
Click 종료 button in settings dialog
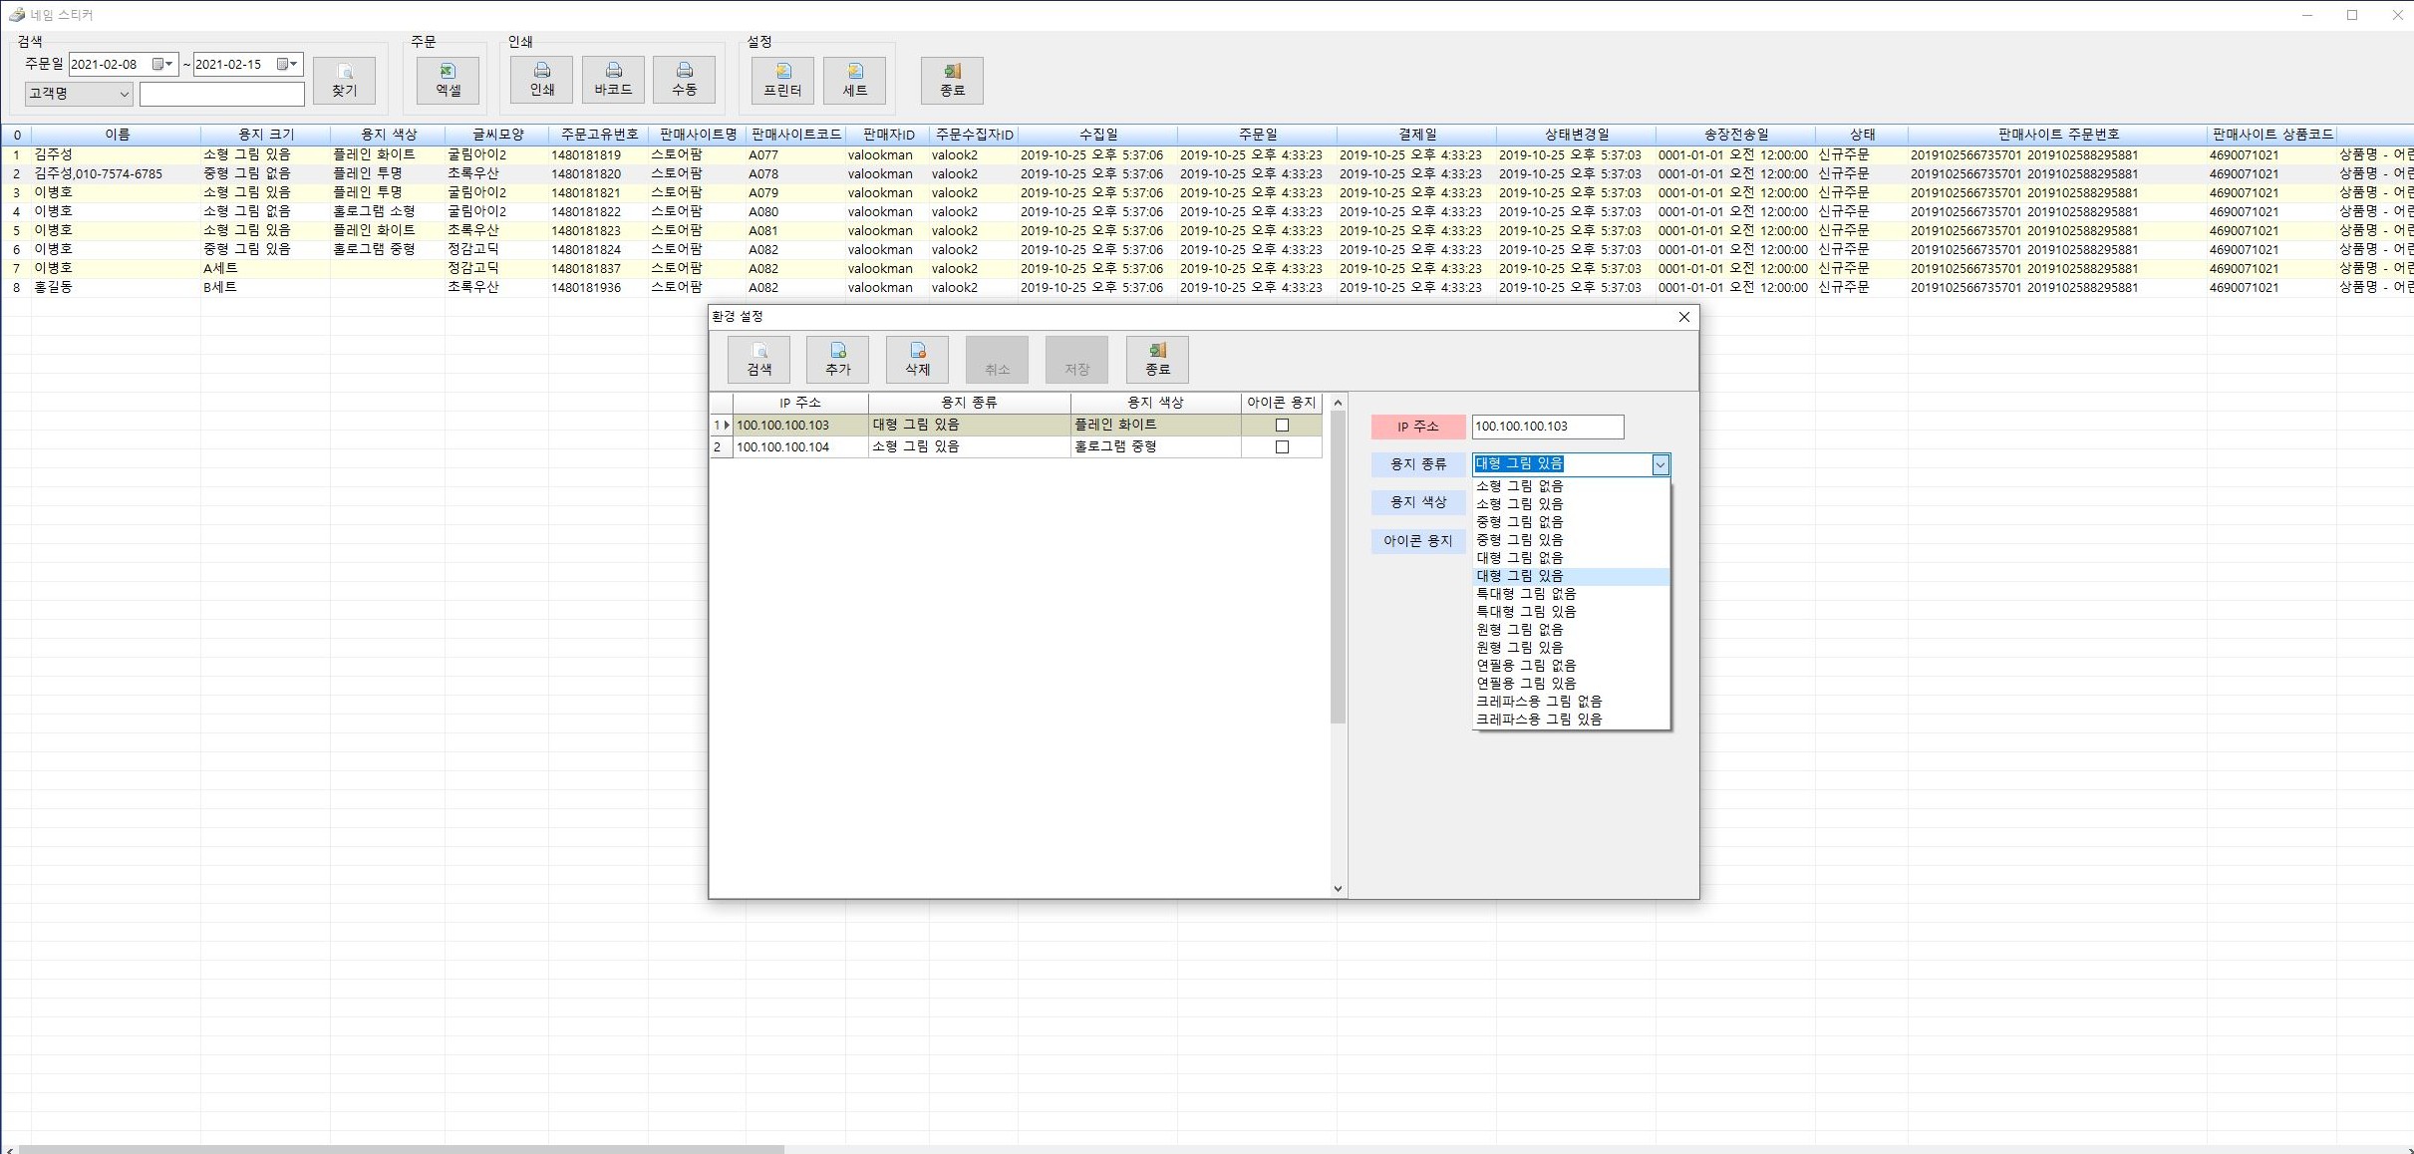1156,359
